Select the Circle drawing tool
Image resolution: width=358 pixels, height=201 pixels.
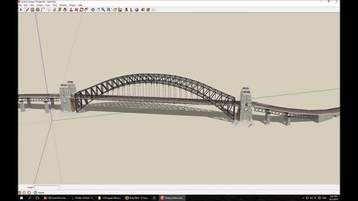coord(37,10)
